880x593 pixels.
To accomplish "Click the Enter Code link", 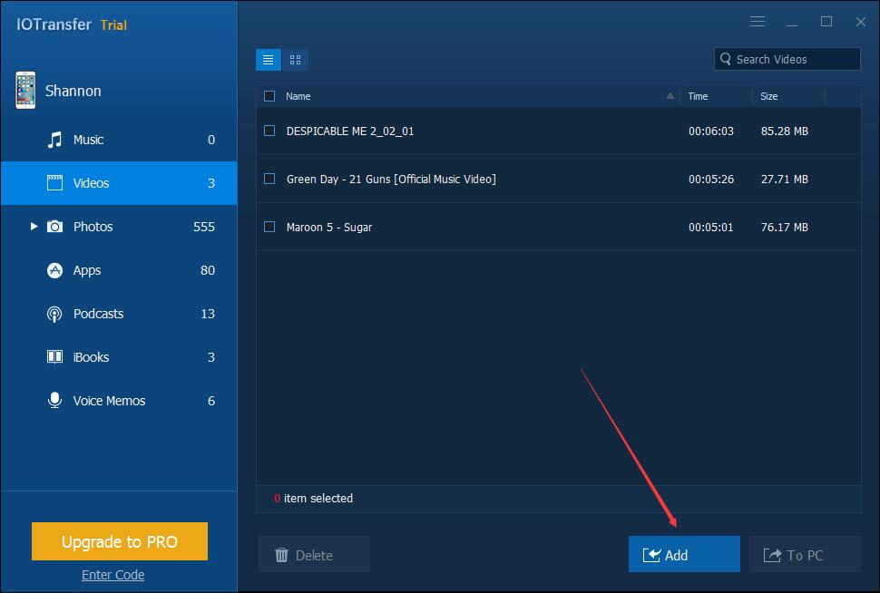I will (112, 575).
